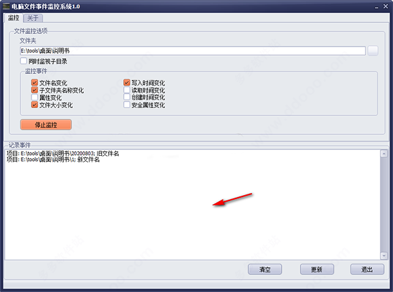Open folder browse button next to path field
Screen dimensions: 393x292
pyautogui.click(x=373, y=51)
